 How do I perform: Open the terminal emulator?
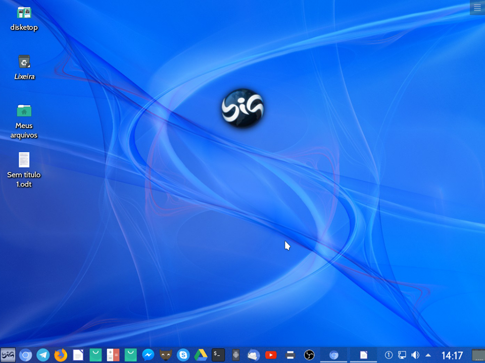point(217,354)
